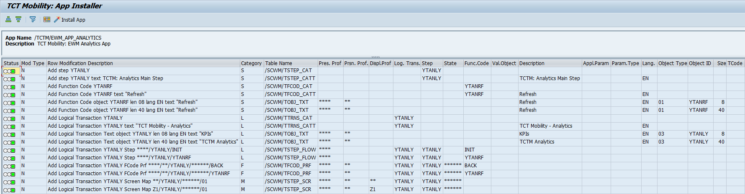Open the Set Filter funnel icon
Screen dimensions: 745x194
[x=33, y=20]
